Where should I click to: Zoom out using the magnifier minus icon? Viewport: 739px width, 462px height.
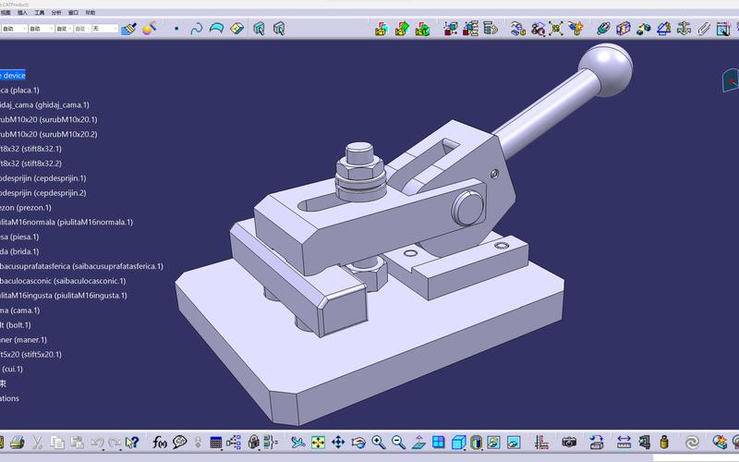coord(399,443)
